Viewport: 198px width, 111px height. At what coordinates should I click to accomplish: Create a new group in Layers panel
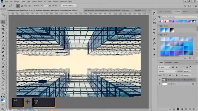(186, 109)
